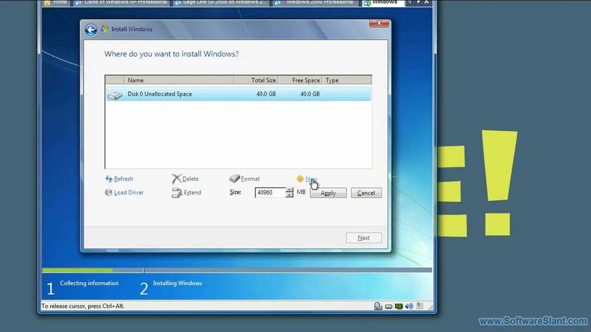The image size is (591, 332).
Task: Click the Format drive icon
Action: tap(235, 178)
